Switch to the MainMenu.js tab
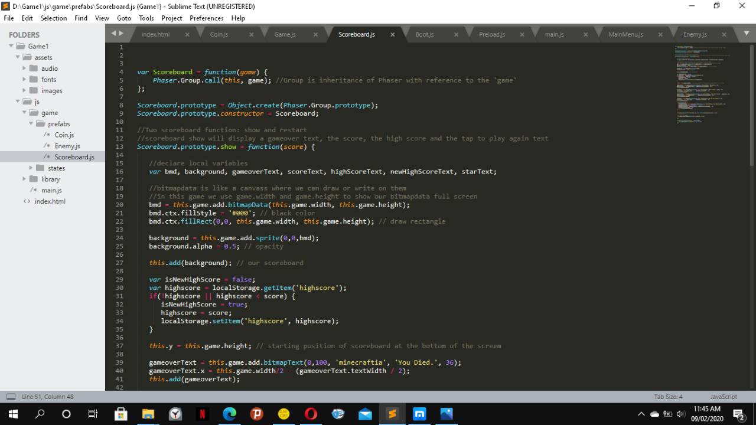Screen dimensions: 756x425 tap(625, 34)
